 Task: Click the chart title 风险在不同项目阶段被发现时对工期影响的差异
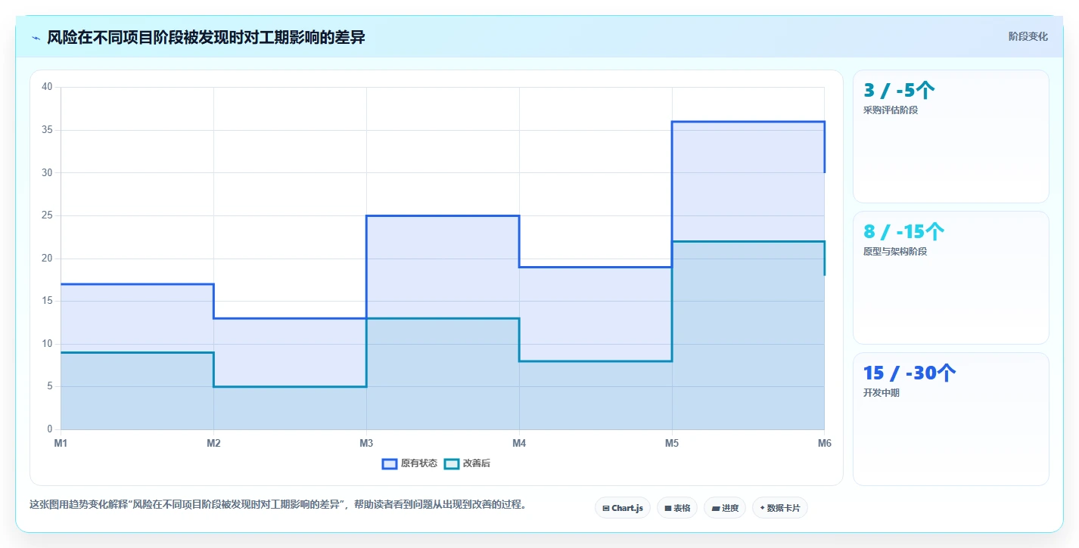coord(206,37)
